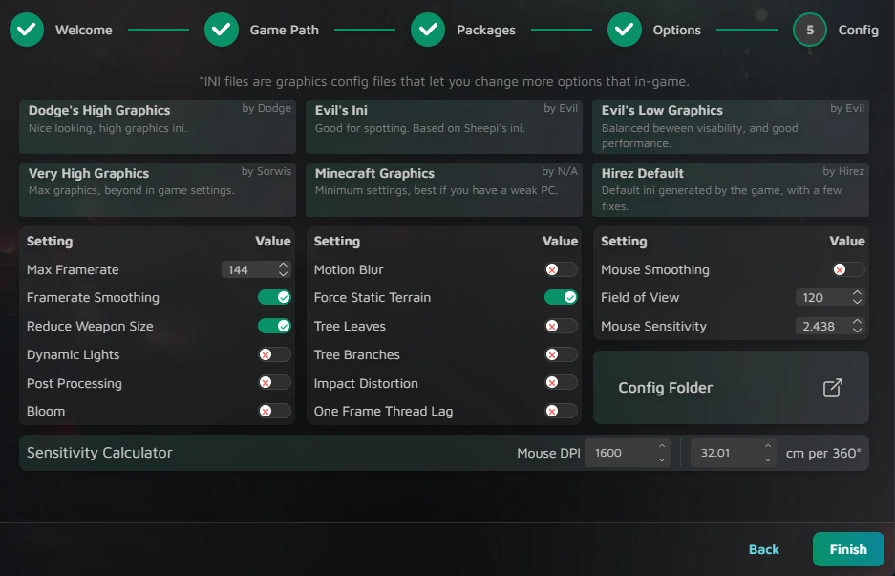
Task: Toggle Force Static Terrain off
Action: 561,298
